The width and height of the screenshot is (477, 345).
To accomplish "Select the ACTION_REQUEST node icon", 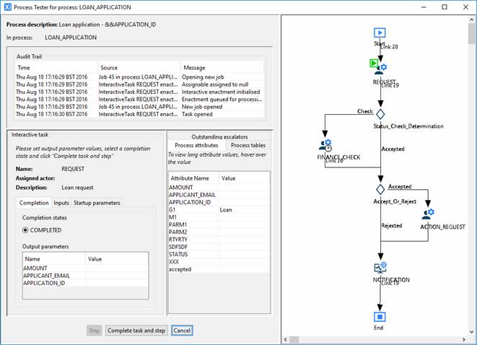I will click(429, 214).
